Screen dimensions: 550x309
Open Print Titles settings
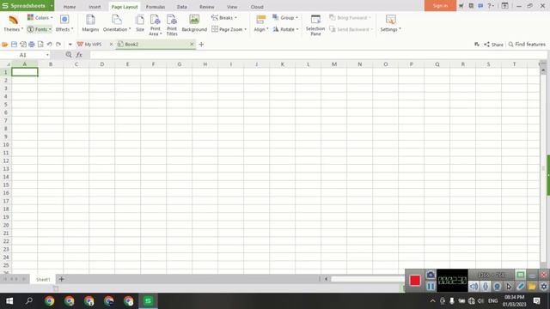point(172,25)
